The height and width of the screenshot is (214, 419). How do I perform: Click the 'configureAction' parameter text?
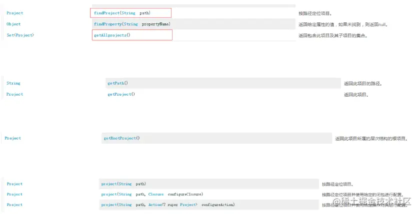click(217, 205)
